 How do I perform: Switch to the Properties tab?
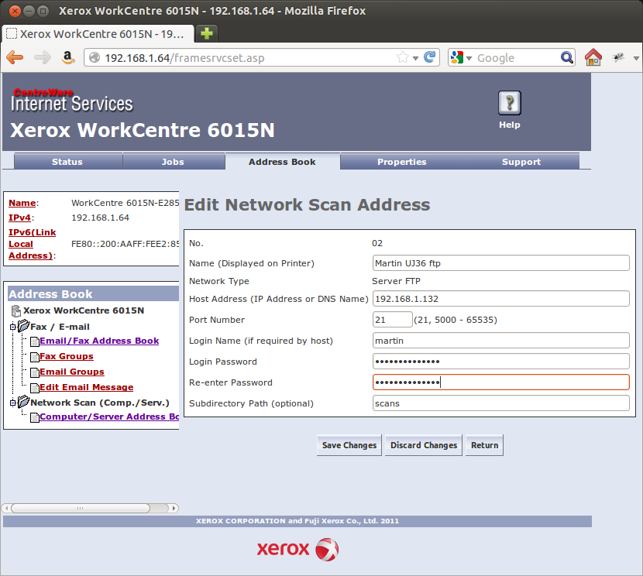pos(401,162)
